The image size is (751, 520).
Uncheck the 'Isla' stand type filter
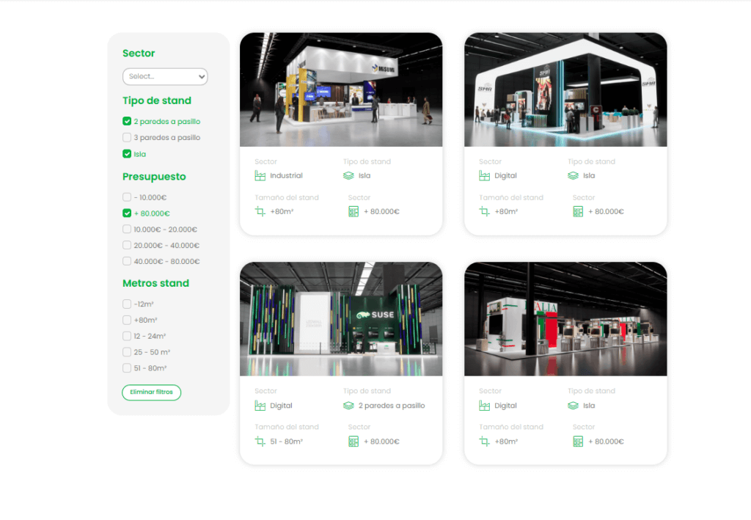[x=127, y=154]
